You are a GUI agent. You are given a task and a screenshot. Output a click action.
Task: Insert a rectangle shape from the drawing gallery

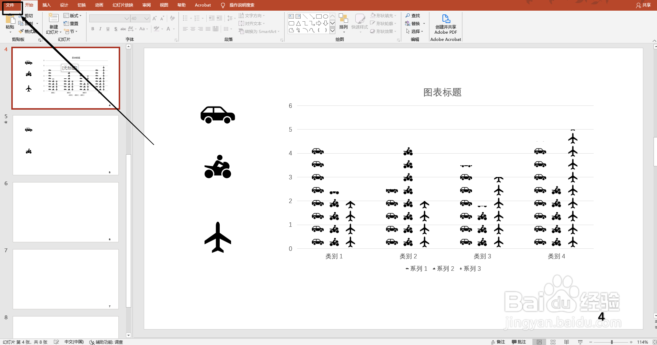pos(319,16)
